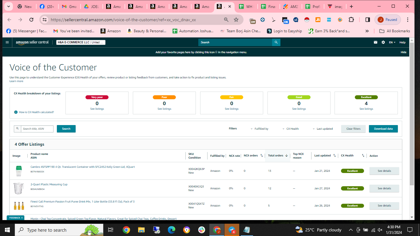
Task: Open the EN language dropdown
Action: (392, 42)
